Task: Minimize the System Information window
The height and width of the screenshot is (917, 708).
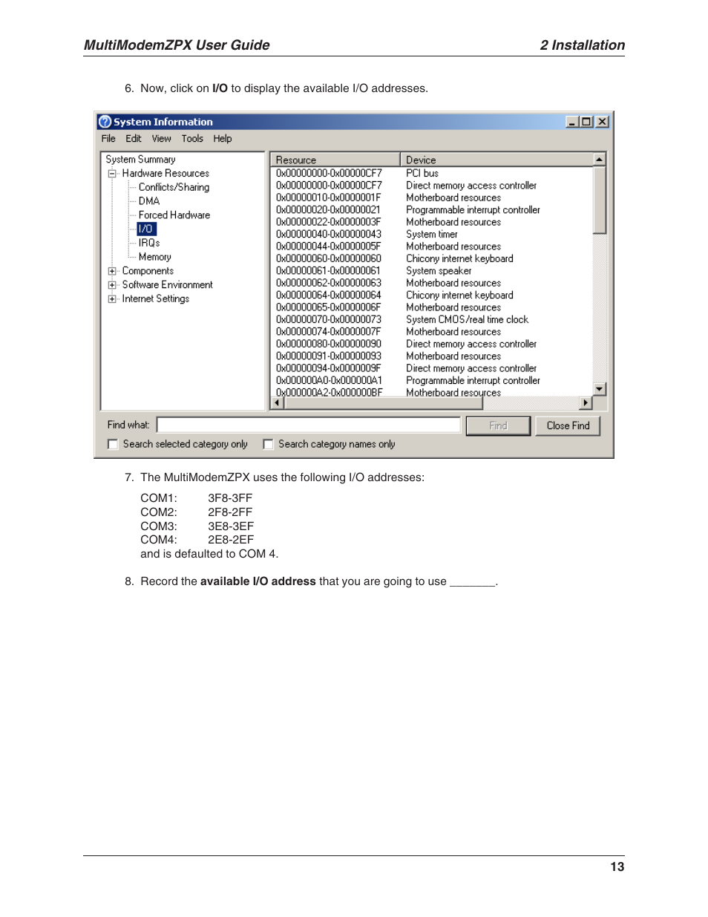Action: pos(572,122)
